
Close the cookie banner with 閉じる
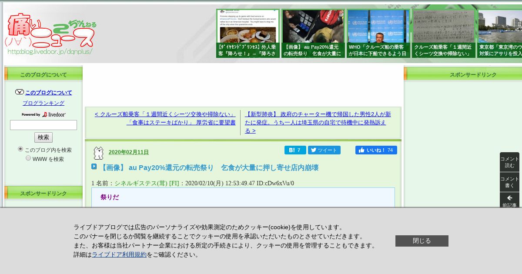click(x=422, y=241)
